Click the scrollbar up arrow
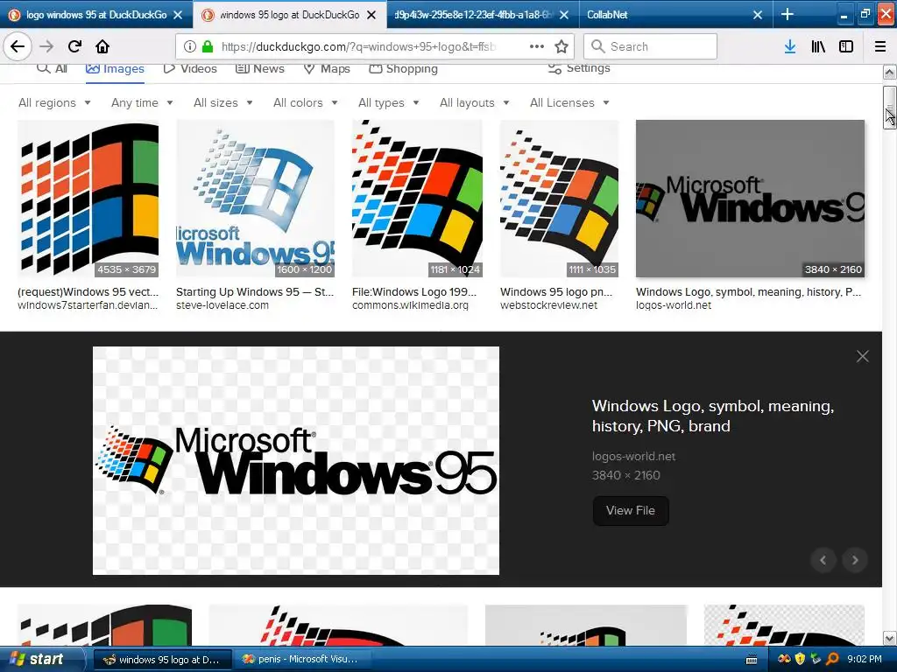The image size is (897, 672). pyautogui.click(x=890, y=73)
